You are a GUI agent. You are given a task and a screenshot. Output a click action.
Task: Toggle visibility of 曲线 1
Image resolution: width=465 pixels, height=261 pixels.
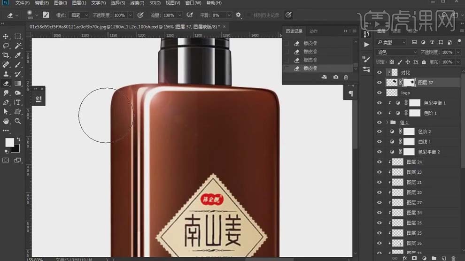point(380,142)
